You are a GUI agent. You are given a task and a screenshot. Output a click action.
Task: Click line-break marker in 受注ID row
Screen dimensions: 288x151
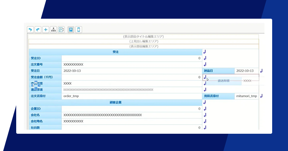point(205,58)
